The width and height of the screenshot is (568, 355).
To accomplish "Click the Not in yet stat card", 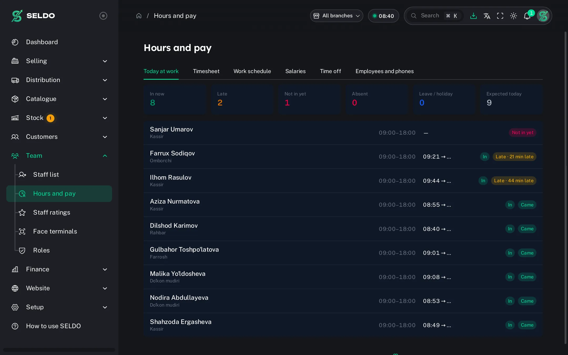I will coord(309,99).
